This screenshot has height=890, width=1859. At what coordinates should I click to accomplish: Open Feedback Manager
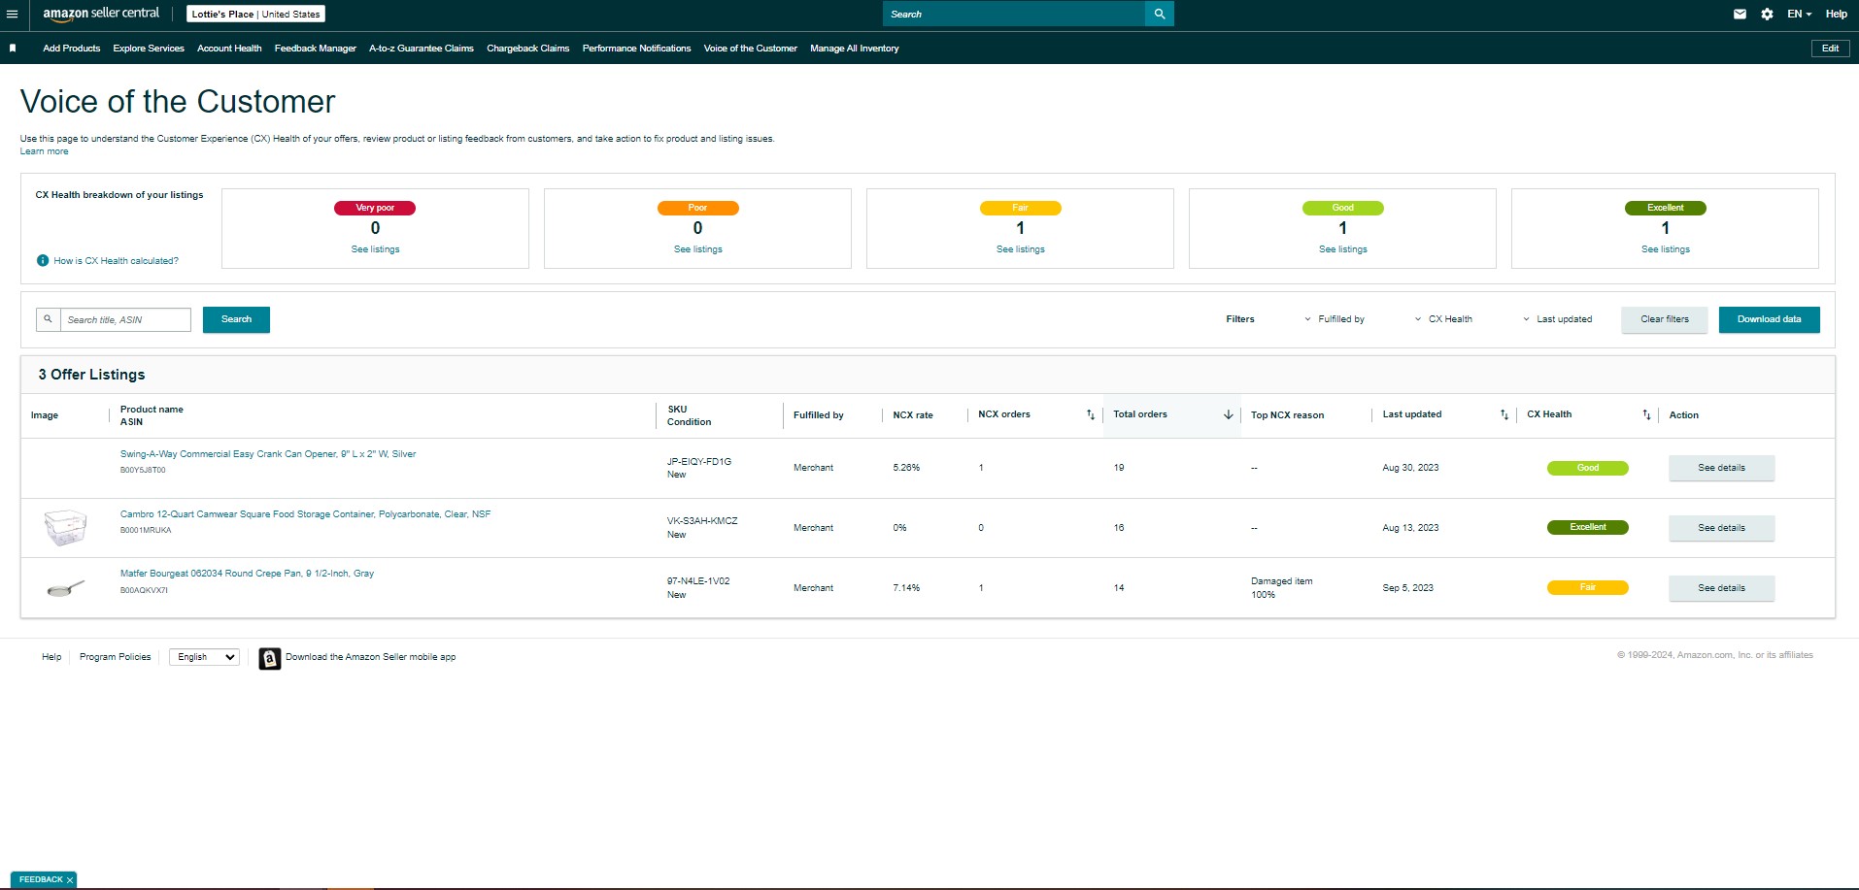316,48
